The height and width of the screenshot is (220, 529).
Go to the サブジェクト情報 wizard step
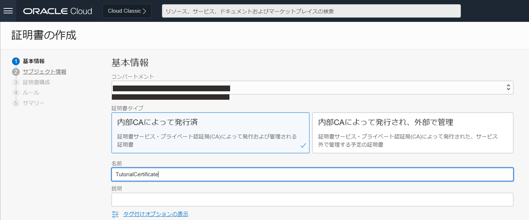45,71
